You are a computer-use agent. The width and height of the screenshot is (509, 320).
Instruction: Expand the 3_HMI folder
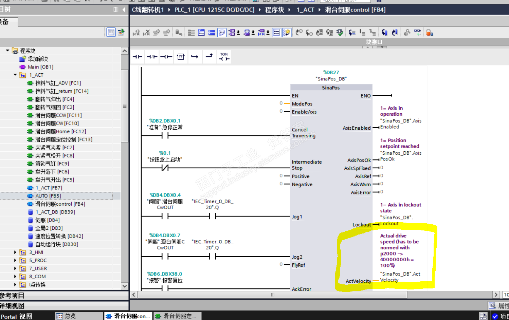tap(15, 252)
